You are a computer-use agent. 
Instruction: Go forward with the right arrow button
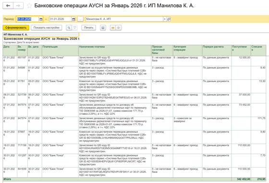tap(18, 6)
